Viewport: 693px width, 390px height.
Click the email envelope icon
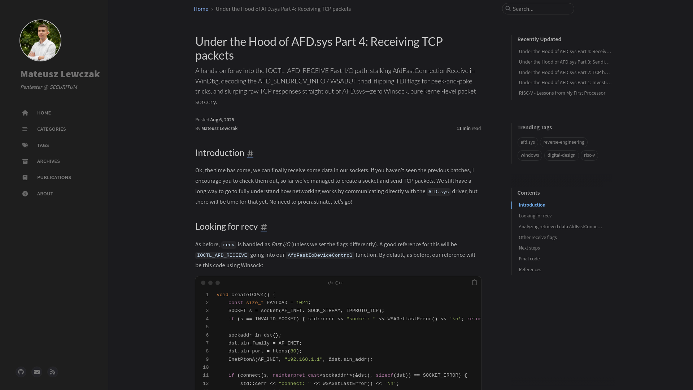[37, 372]
